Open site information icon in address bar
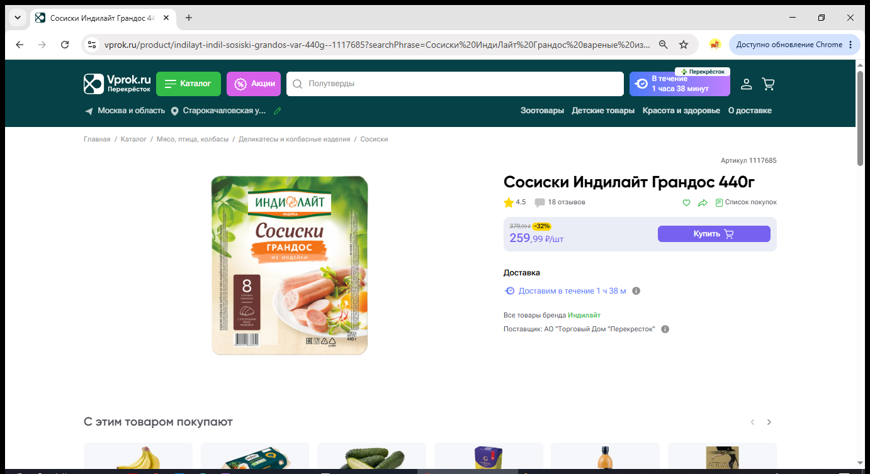The image size is (870, 474). (x=92, y=45)
